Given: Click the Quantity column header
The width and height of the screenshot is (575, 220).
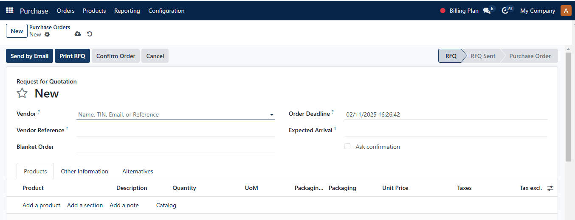Looking at the screenshot, I should [x=184, y=188].
